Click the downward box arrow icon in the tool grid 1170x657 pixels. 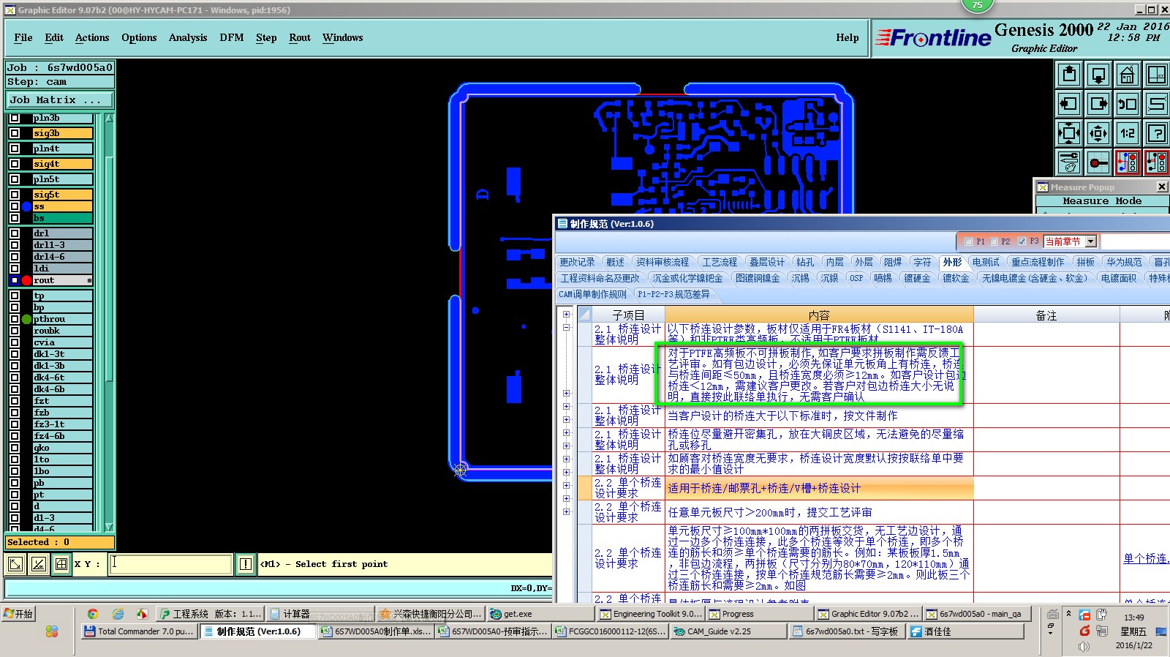(x=1098, y=75)
